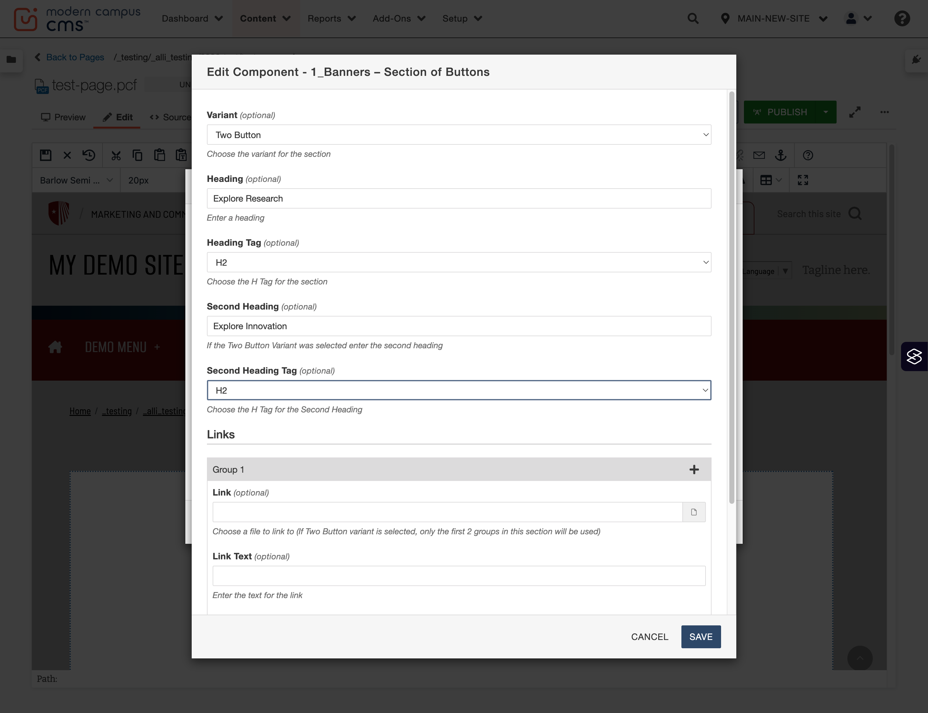Open the MAIN-NEW-SITE site selector
928x713 pixels.
775,19
